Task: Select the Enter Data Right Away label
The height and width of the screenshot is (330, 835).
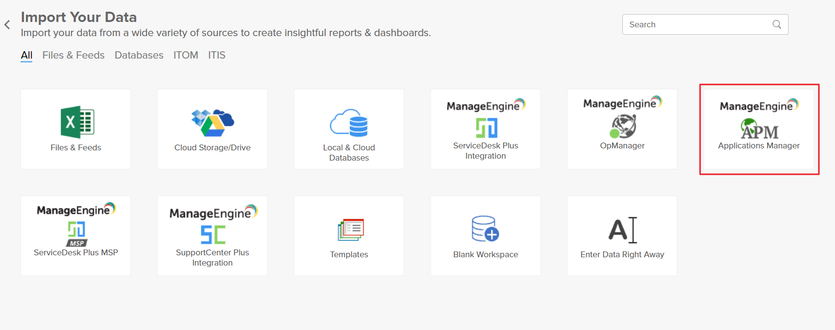Action: pyautogui.click(x=622, y=254)
